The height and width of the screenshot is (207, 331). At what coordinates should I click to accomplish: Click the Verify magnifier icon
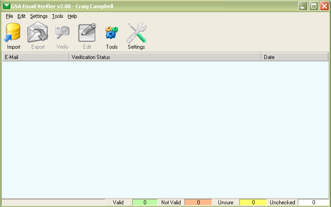click(x=63, y=33)
